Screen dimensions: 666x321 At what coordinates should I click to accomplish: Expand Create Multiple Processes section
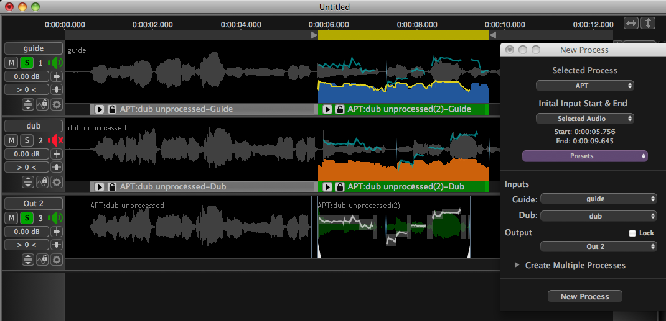pyautogui.click(x=517, y=265)
